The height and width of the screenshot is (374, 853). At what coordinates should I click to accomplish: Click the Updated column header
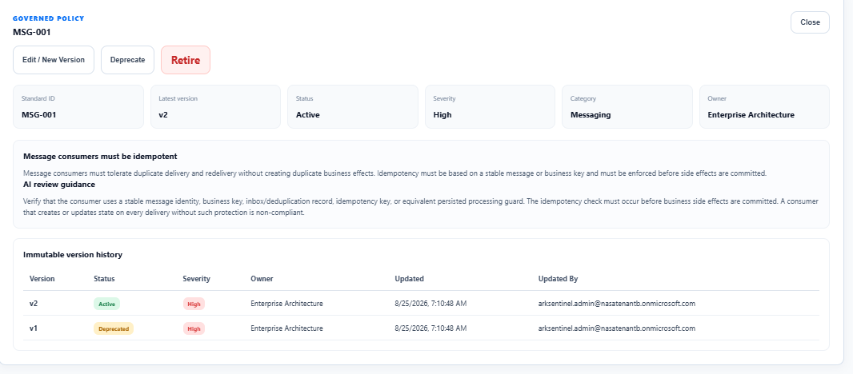point(409,279)
